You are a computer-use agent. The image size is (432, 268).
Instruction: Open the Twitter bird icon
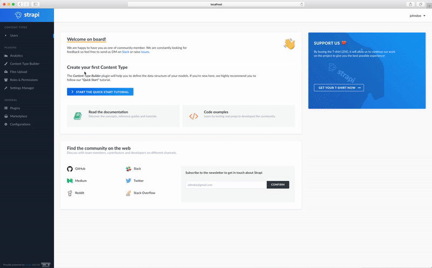(129, 181)
